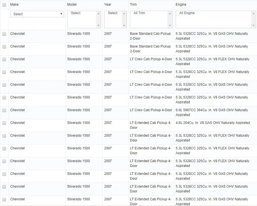Screen dimensions: 257x206
Task: Tick the first Base Standard Cab Pickup row checkbox
Action: point(4,34)
